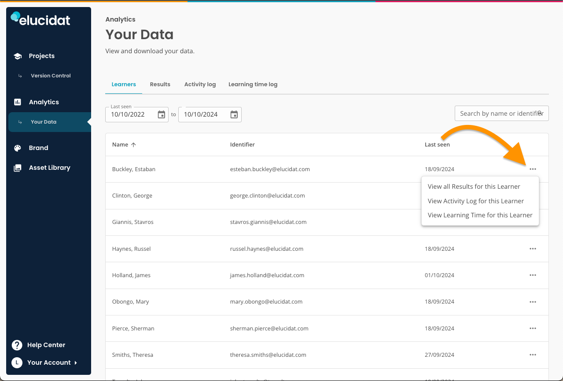Open the Analytics section label
The width and height of the screenshot is (563, 381).
pos(44,102)
